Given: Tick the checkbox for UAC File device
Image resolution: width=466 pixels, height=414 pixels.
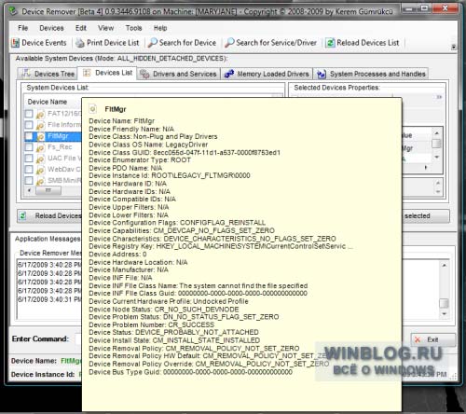Looking at the screenshot, I should (x=29, y=158).
